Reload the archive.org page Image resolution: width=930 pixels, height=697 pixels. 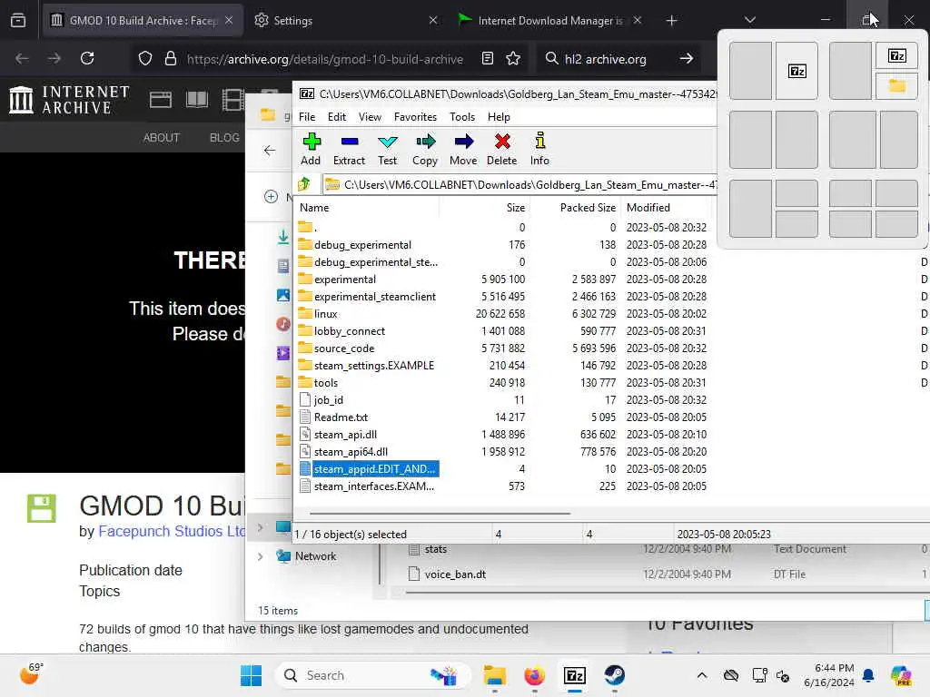87,58
